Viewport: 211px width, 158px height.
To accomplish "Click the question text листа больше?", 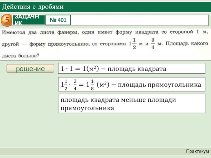I will pyautogui.click(x=21, y=56).
